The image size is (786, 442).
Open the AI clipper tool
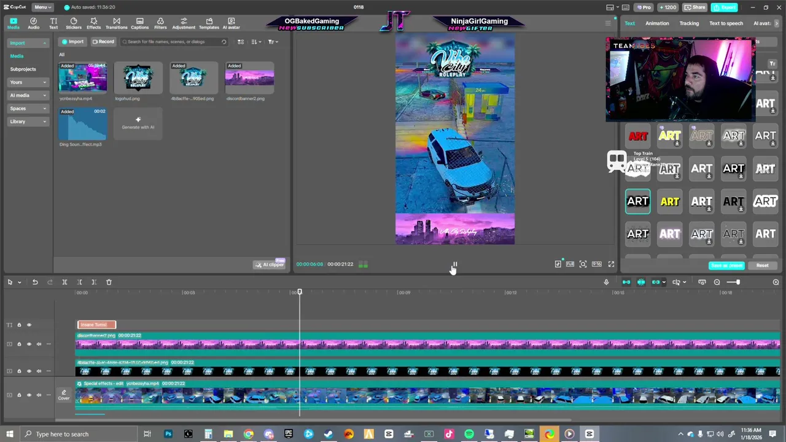[x=270, y=265]
